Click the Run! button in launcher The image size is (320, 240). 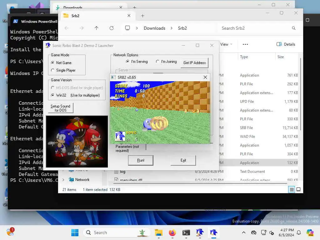tap(141, 160)
